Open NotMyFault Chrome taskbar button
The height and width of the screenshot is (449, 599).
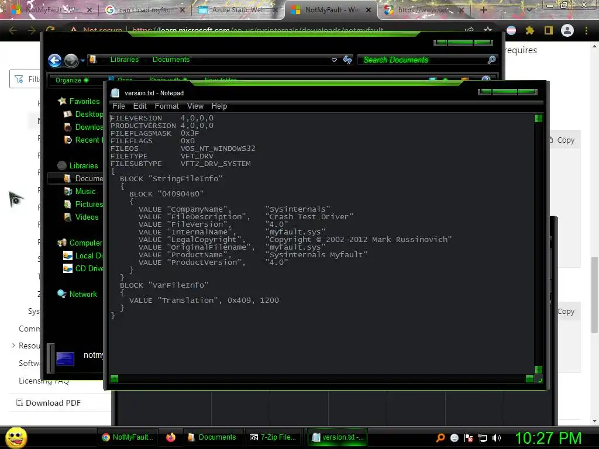128,437
